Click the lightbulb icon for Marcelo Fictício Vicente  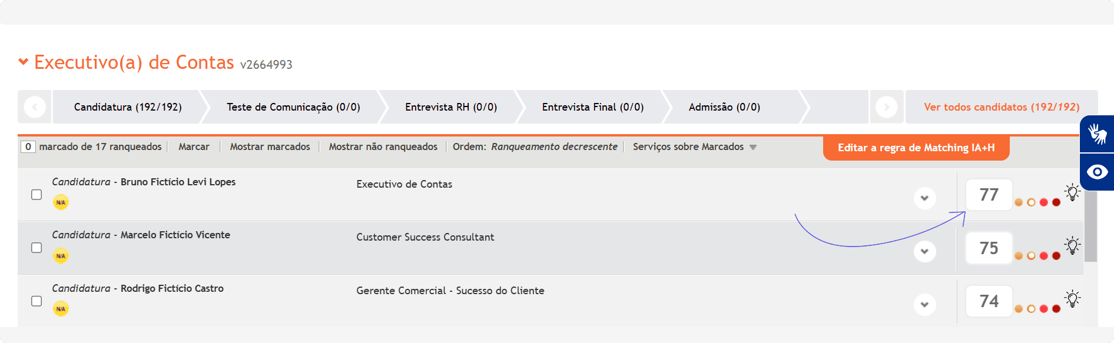coord(1072,245)
